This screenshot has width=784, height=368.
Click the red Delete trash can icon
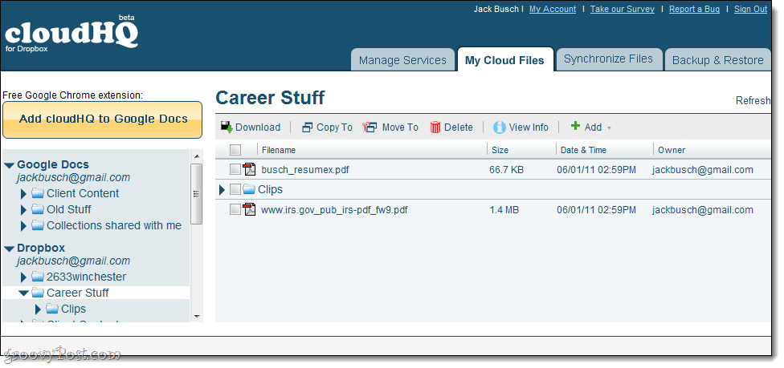click(x=435, y=127)
